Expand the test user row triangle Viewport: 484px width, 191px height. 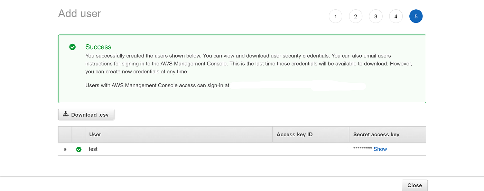pos(65,149)
